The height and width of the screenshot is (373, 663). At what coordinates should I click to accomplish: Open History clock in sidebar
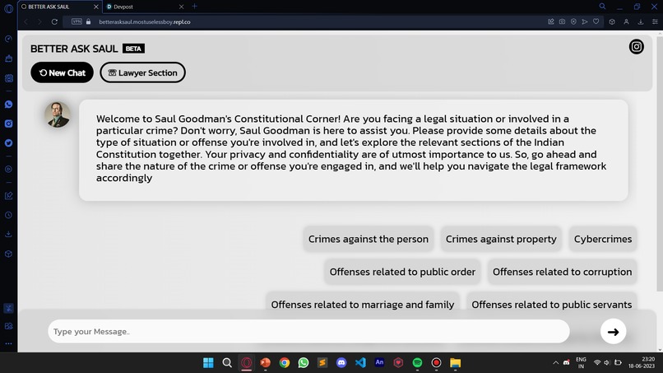pyautogui.click(x=8, y=215)
